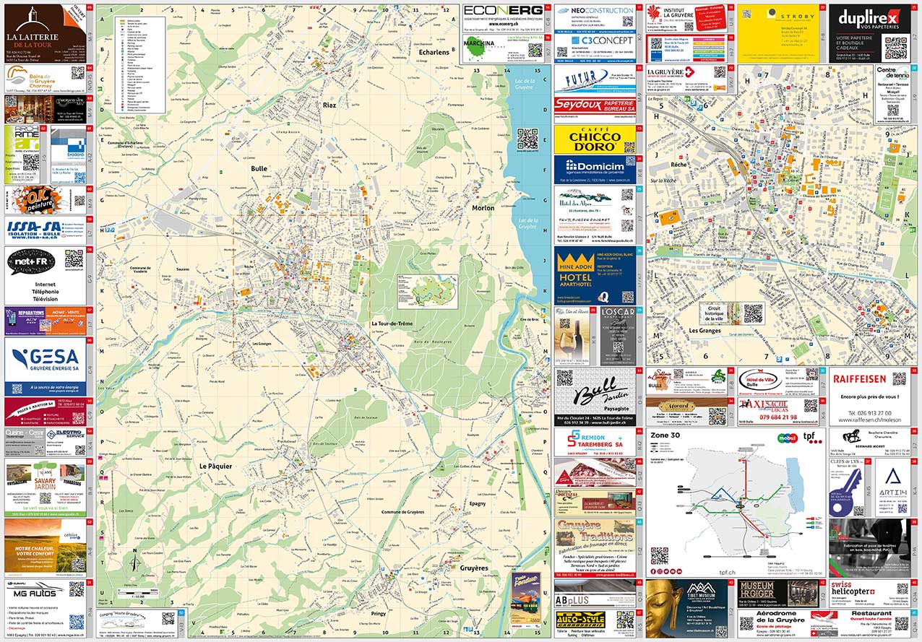The height and width of the screenshot is (642, 922).
Task: Select the Le Pâquier map label
Action: click(x=215, y=467)
